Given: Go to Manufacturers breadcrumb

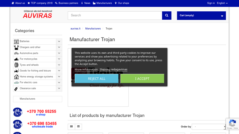Looking at the screenshot, I should (93, 29).
